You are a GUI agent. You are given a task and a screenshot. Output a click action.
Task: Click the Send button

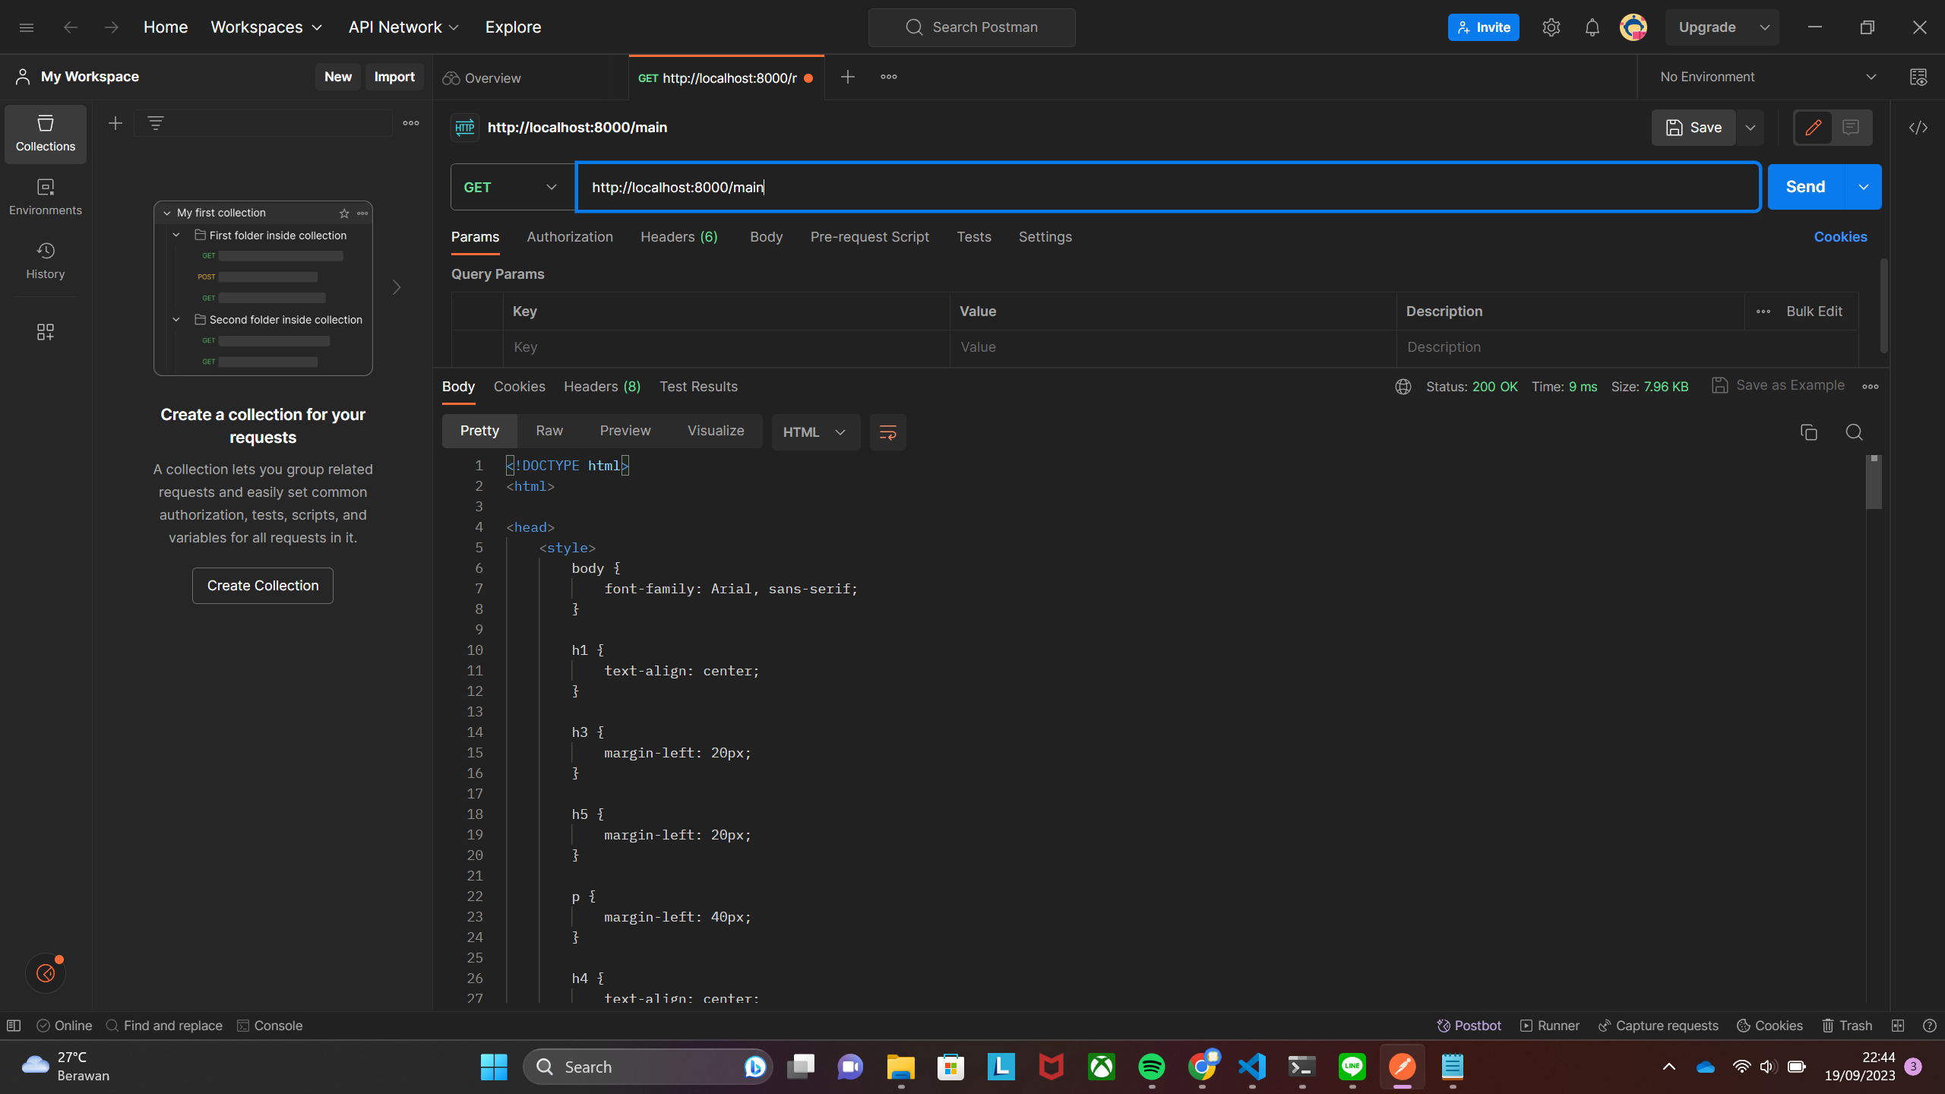pyautogui.click(x=1805, y=186)
